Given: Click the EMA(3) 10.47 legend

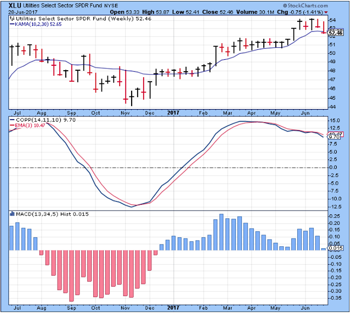Looking at the screenshot, I should click(x=27, y=126).
